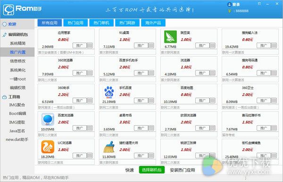Click the 登录 login link
283x182 pixels.
click(236, 5)
